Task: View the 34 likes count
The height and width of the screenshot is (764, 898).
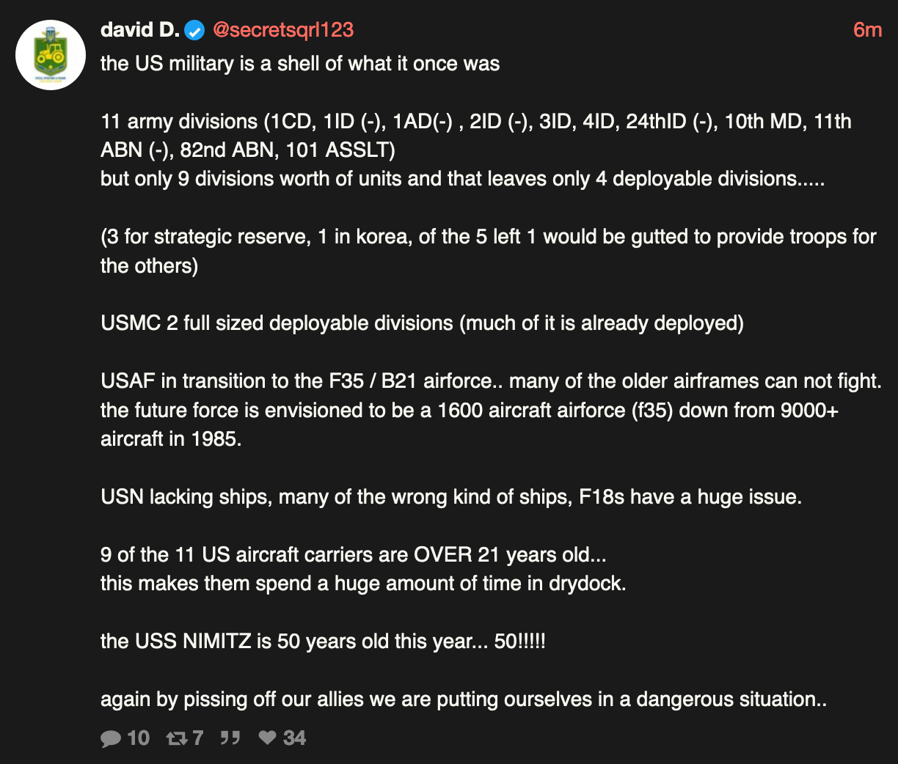Action: tap(294, 738)
